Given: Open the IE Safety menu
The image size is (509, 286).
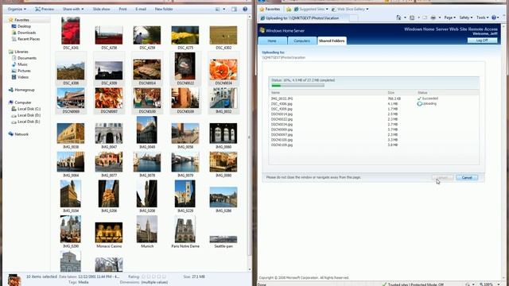Looking at the screenshot, I should (x=465, y=17).
